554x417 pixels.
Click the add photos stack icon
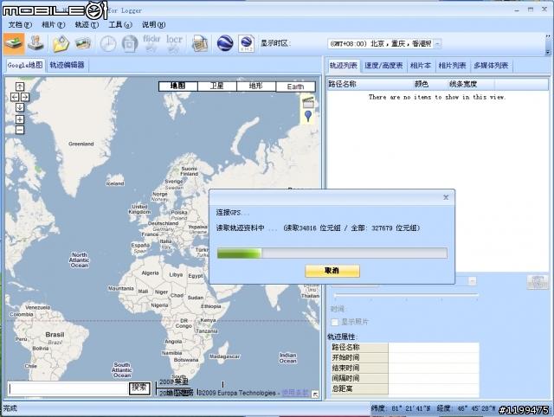pyautogui.click(x=83, y=44)
